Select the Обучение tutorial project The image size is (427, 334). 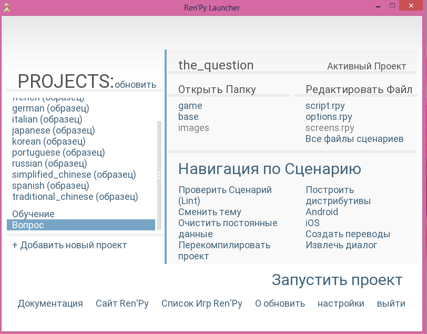[x=33, y=214]
